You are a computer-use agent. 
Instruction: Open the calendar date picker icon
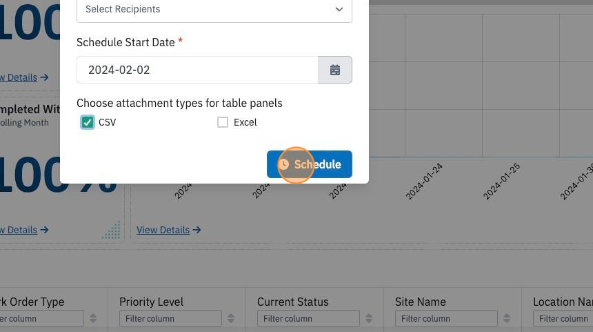pyautogui.click(x=335, y=70)
